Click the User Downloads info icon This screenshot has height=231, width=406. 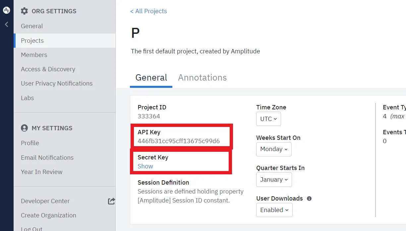pyautogui.click(x=309, y=199)
